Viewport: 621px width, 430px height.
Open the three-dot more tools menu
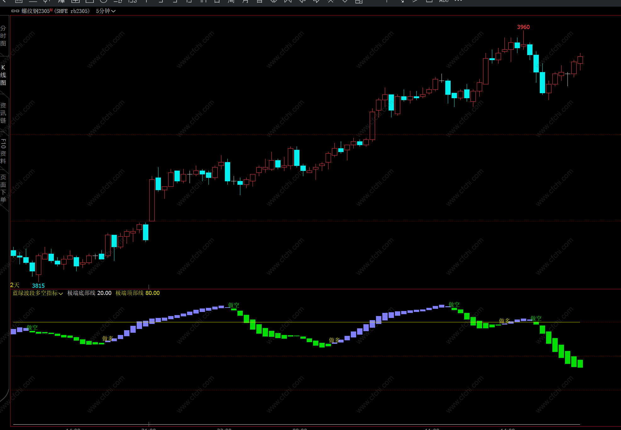point(458,1)
